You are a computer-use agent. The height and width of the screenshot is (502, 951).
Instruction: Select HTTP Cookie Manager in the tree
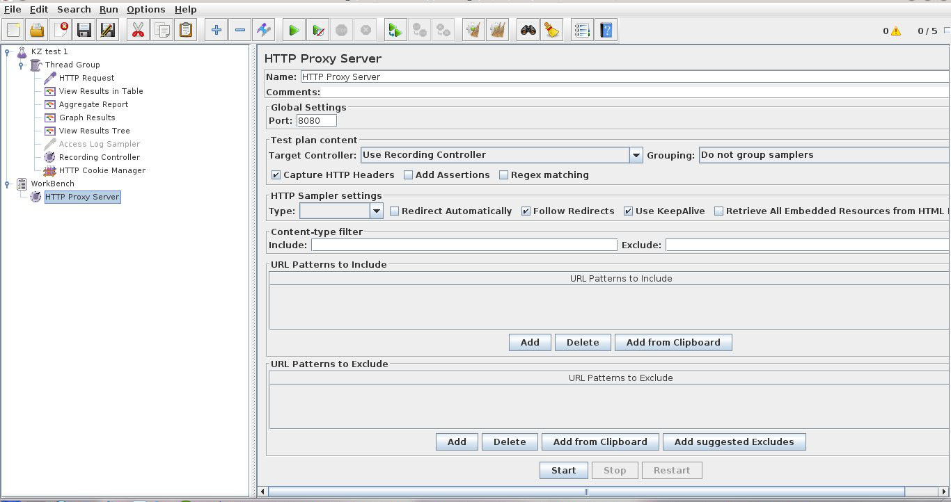(102, 170)
